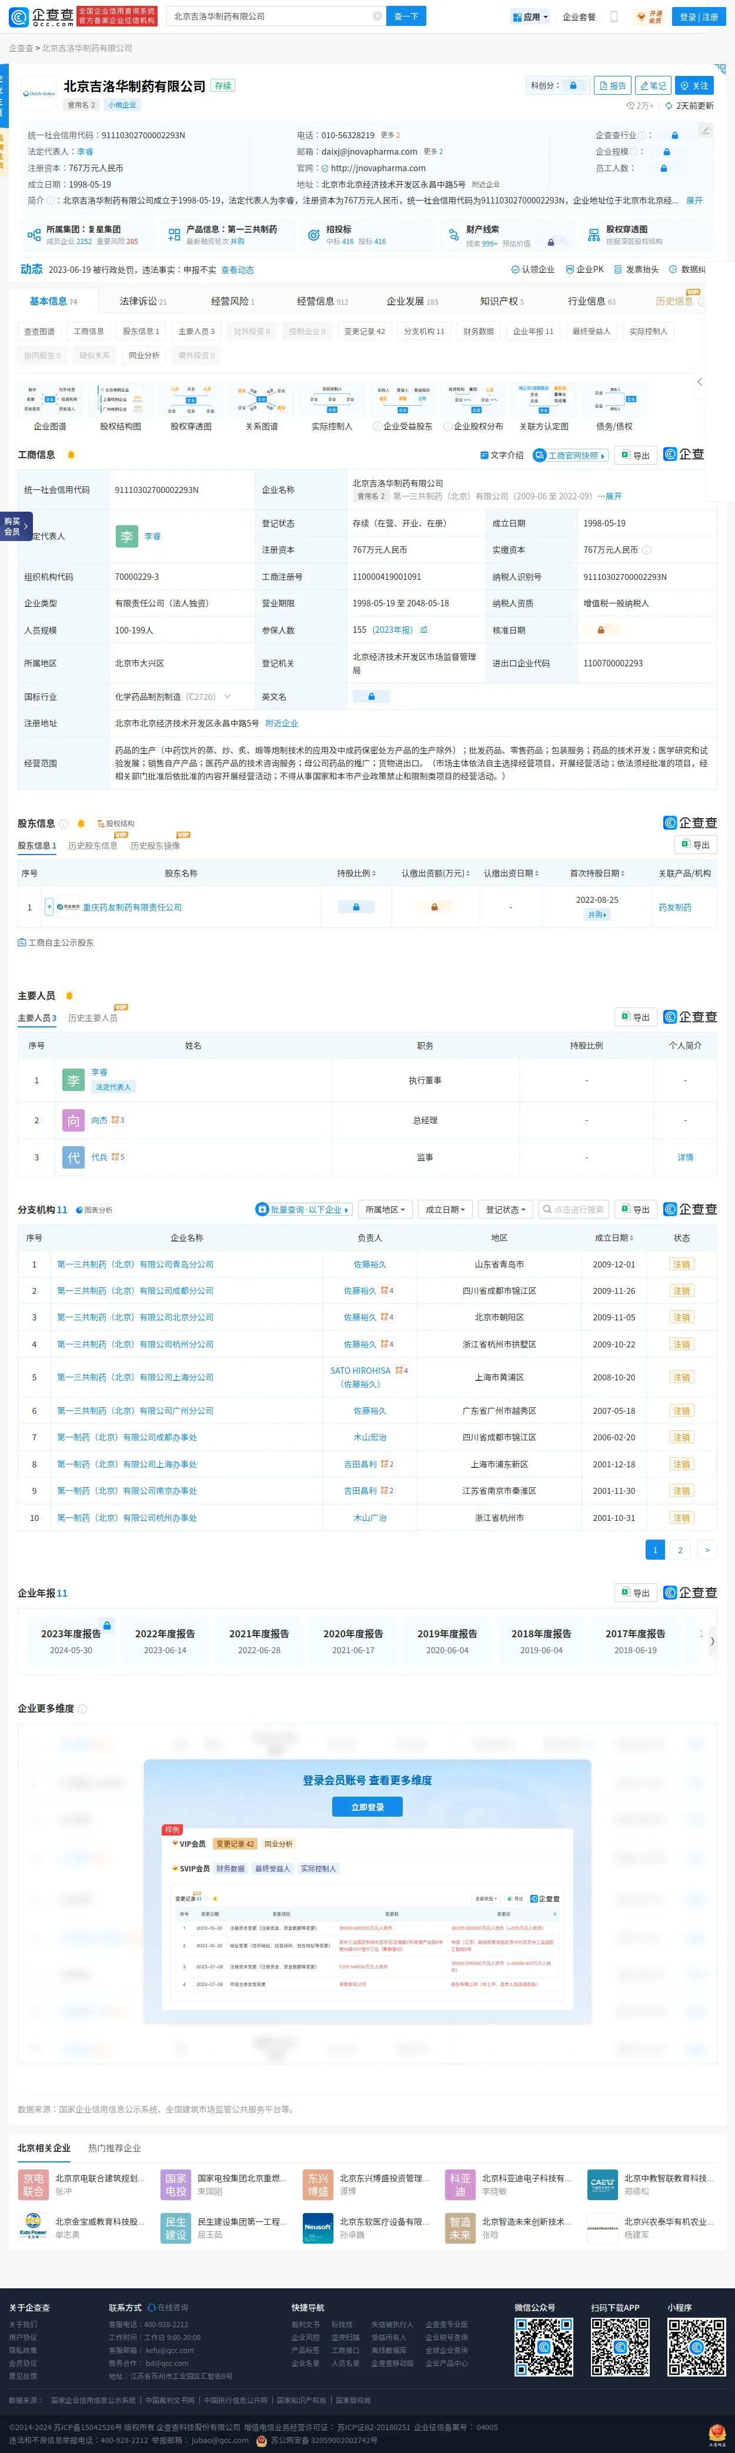Switch to 热门推荐企业 tab
The width and height of the screenshot is (735, 2453).
(114, 2147)
